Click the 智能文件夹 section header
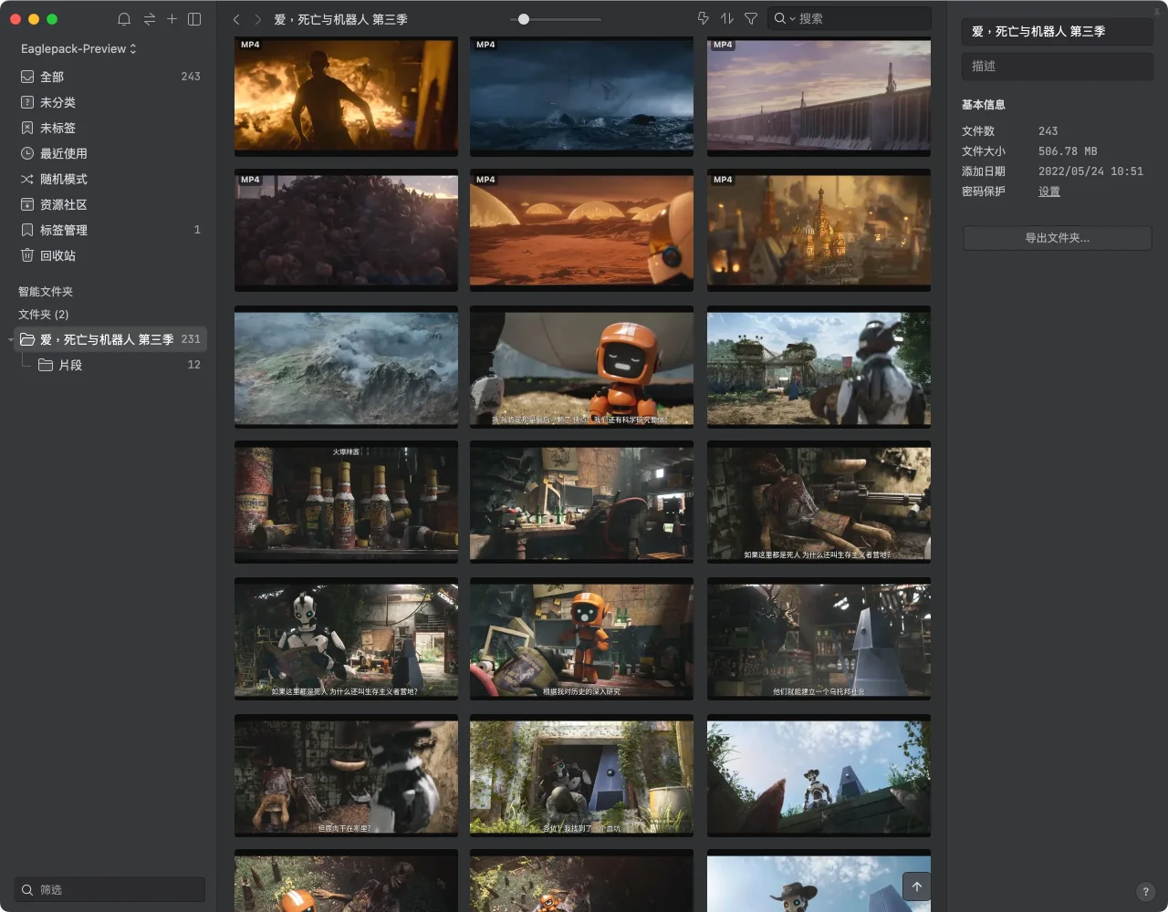 pos(46,292)
